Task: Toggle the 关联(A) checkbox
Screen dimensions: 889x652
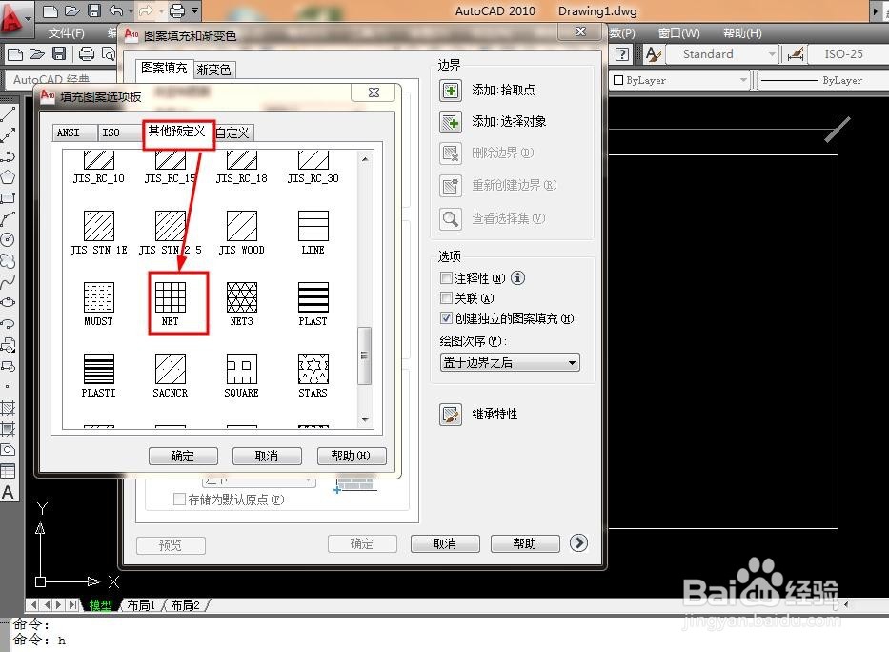Action: click(x=446, y=297)
